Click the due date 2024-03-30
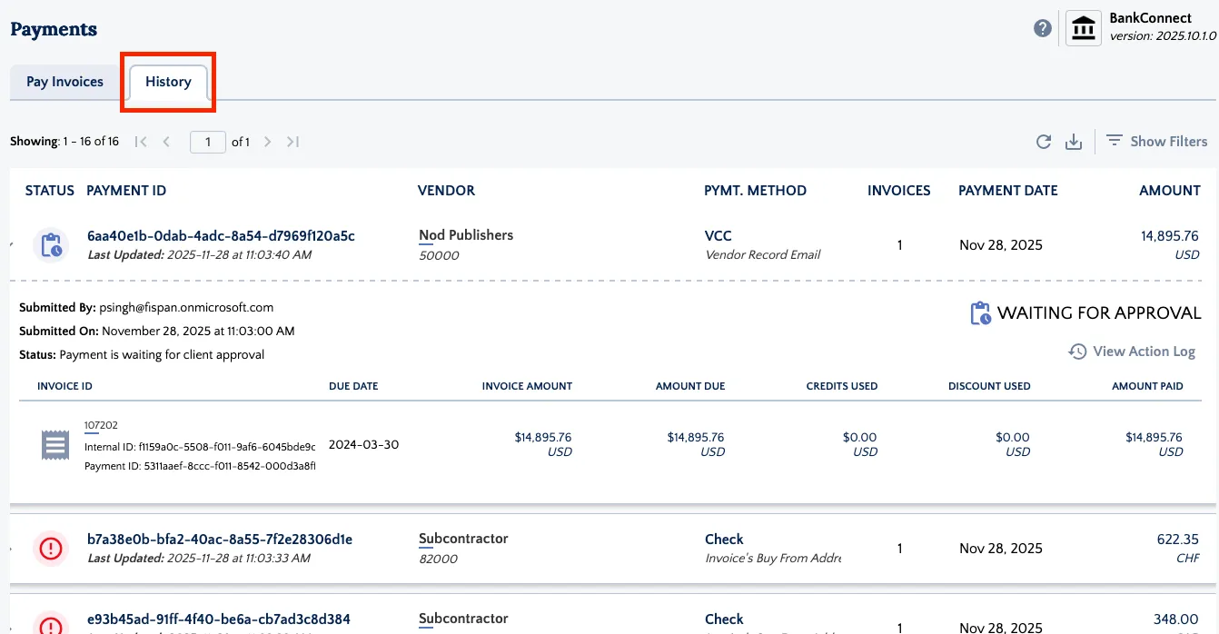1219x634 pixels. tap(363, 445)
